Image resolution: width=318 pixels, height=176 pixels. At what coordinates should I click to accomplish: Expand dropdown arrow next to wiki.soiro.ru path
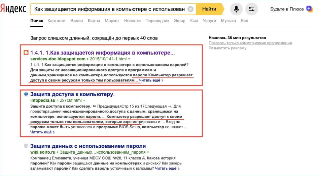(x=148, y=152)
